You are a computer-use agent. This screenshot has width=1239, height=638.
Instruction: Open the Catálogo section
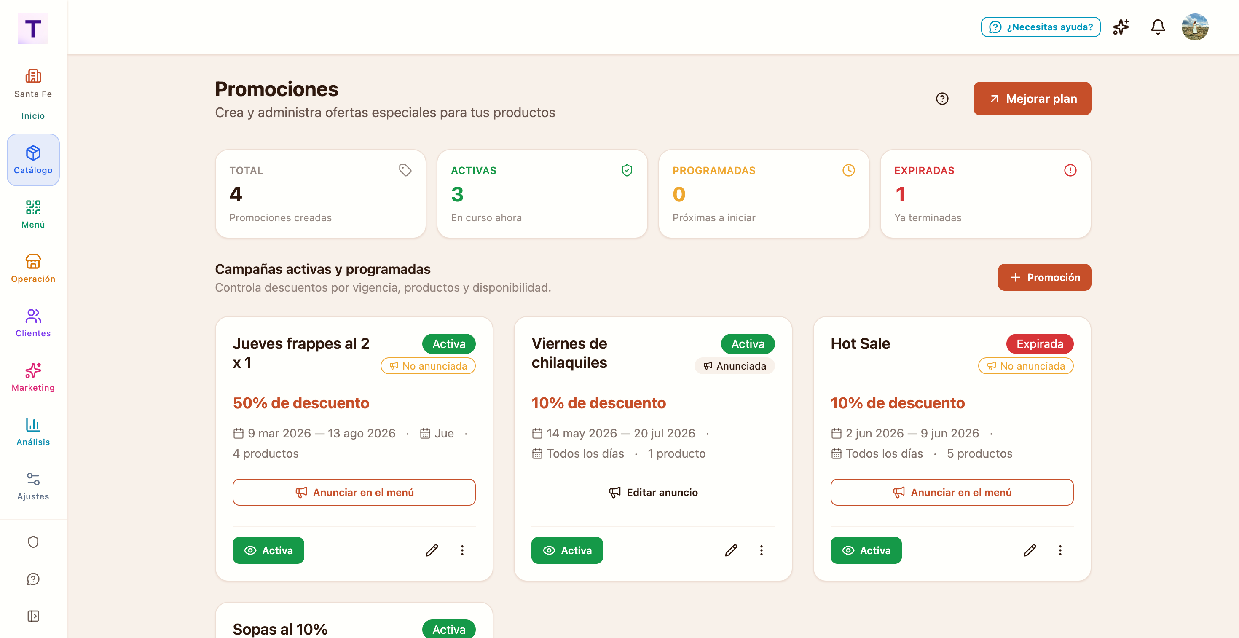pos(33,160)
